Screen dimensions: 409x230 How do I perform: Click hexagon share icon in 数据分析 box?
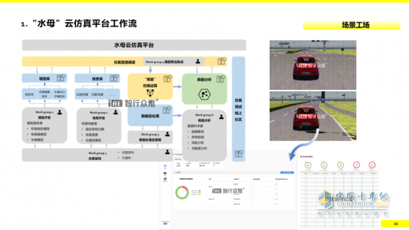(x=204, y=95)
